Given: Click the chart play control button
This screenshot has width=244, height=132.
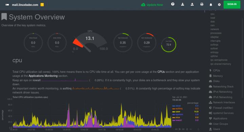Looking at the screenshot, I should pos(180,129).
